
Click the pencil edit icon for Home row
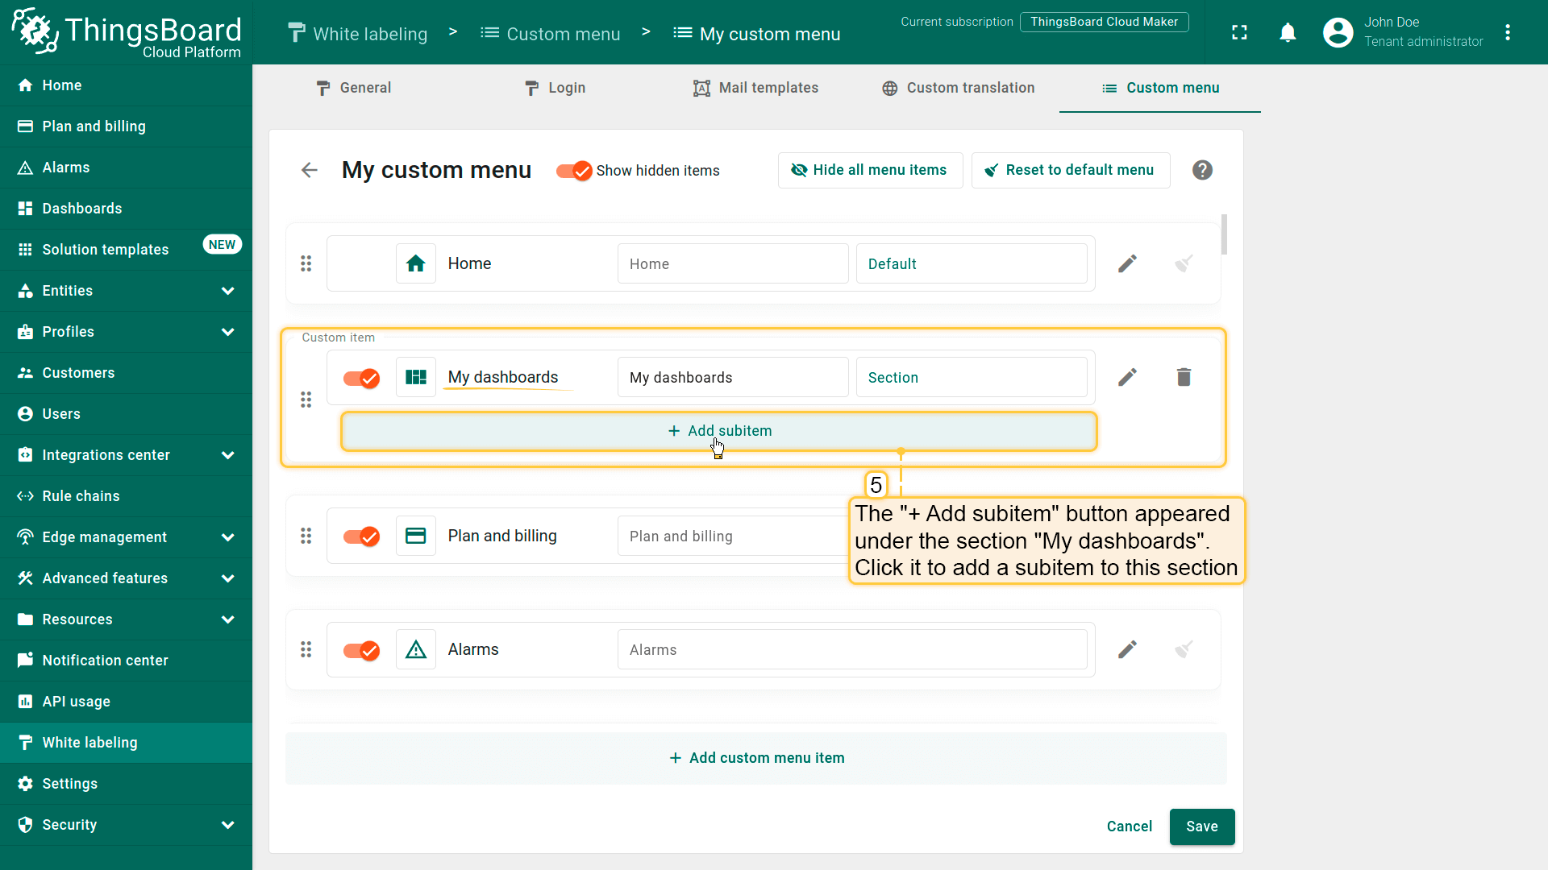[1127, 263]
